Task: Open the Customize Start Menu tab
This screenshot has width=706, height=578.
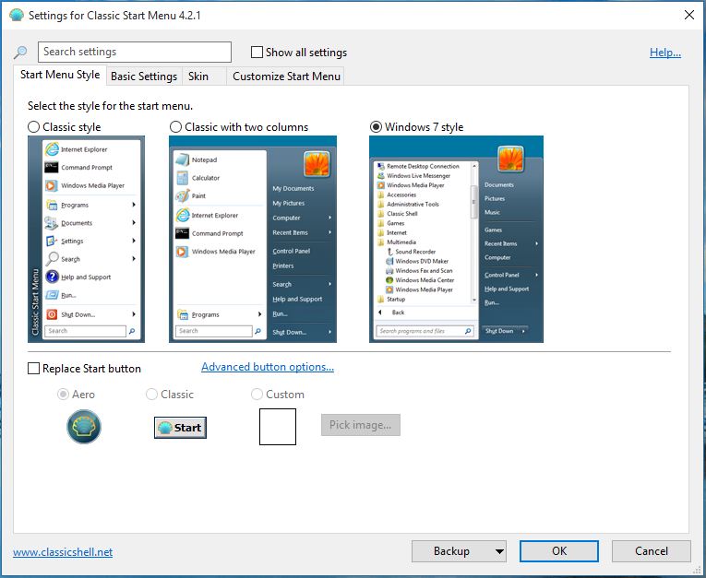Action: click(x=286, y=76)
